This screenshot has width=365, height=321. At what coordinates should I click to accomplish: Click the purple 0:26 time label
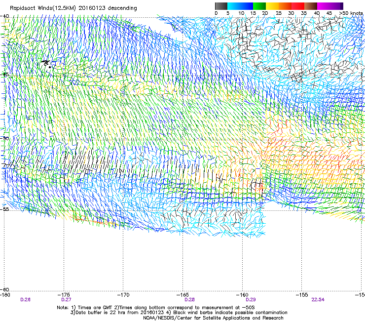click(25, 300)
